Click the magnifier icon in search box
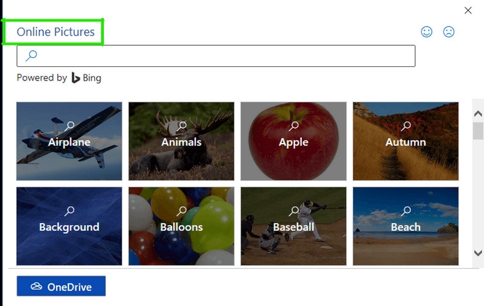 coord(31,56)
